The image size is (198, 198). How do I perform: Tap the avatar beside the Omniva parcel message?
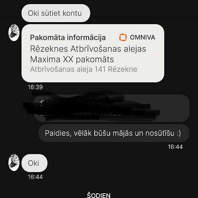coord(14,32)
